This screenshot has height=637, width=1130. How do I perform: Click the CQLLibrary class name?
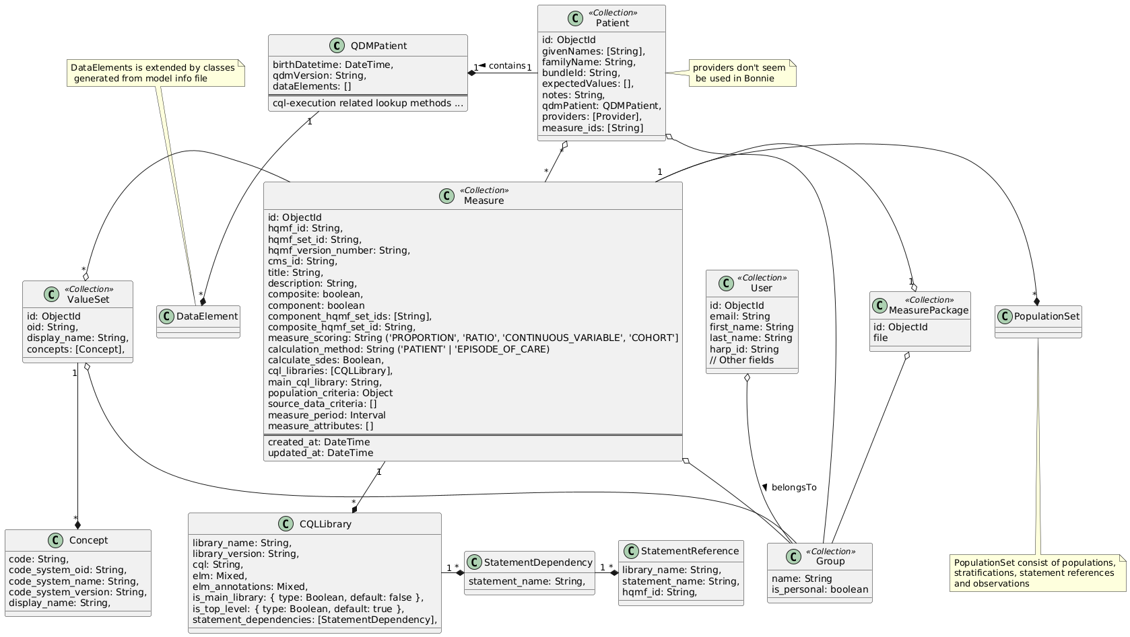coord(325,524)
